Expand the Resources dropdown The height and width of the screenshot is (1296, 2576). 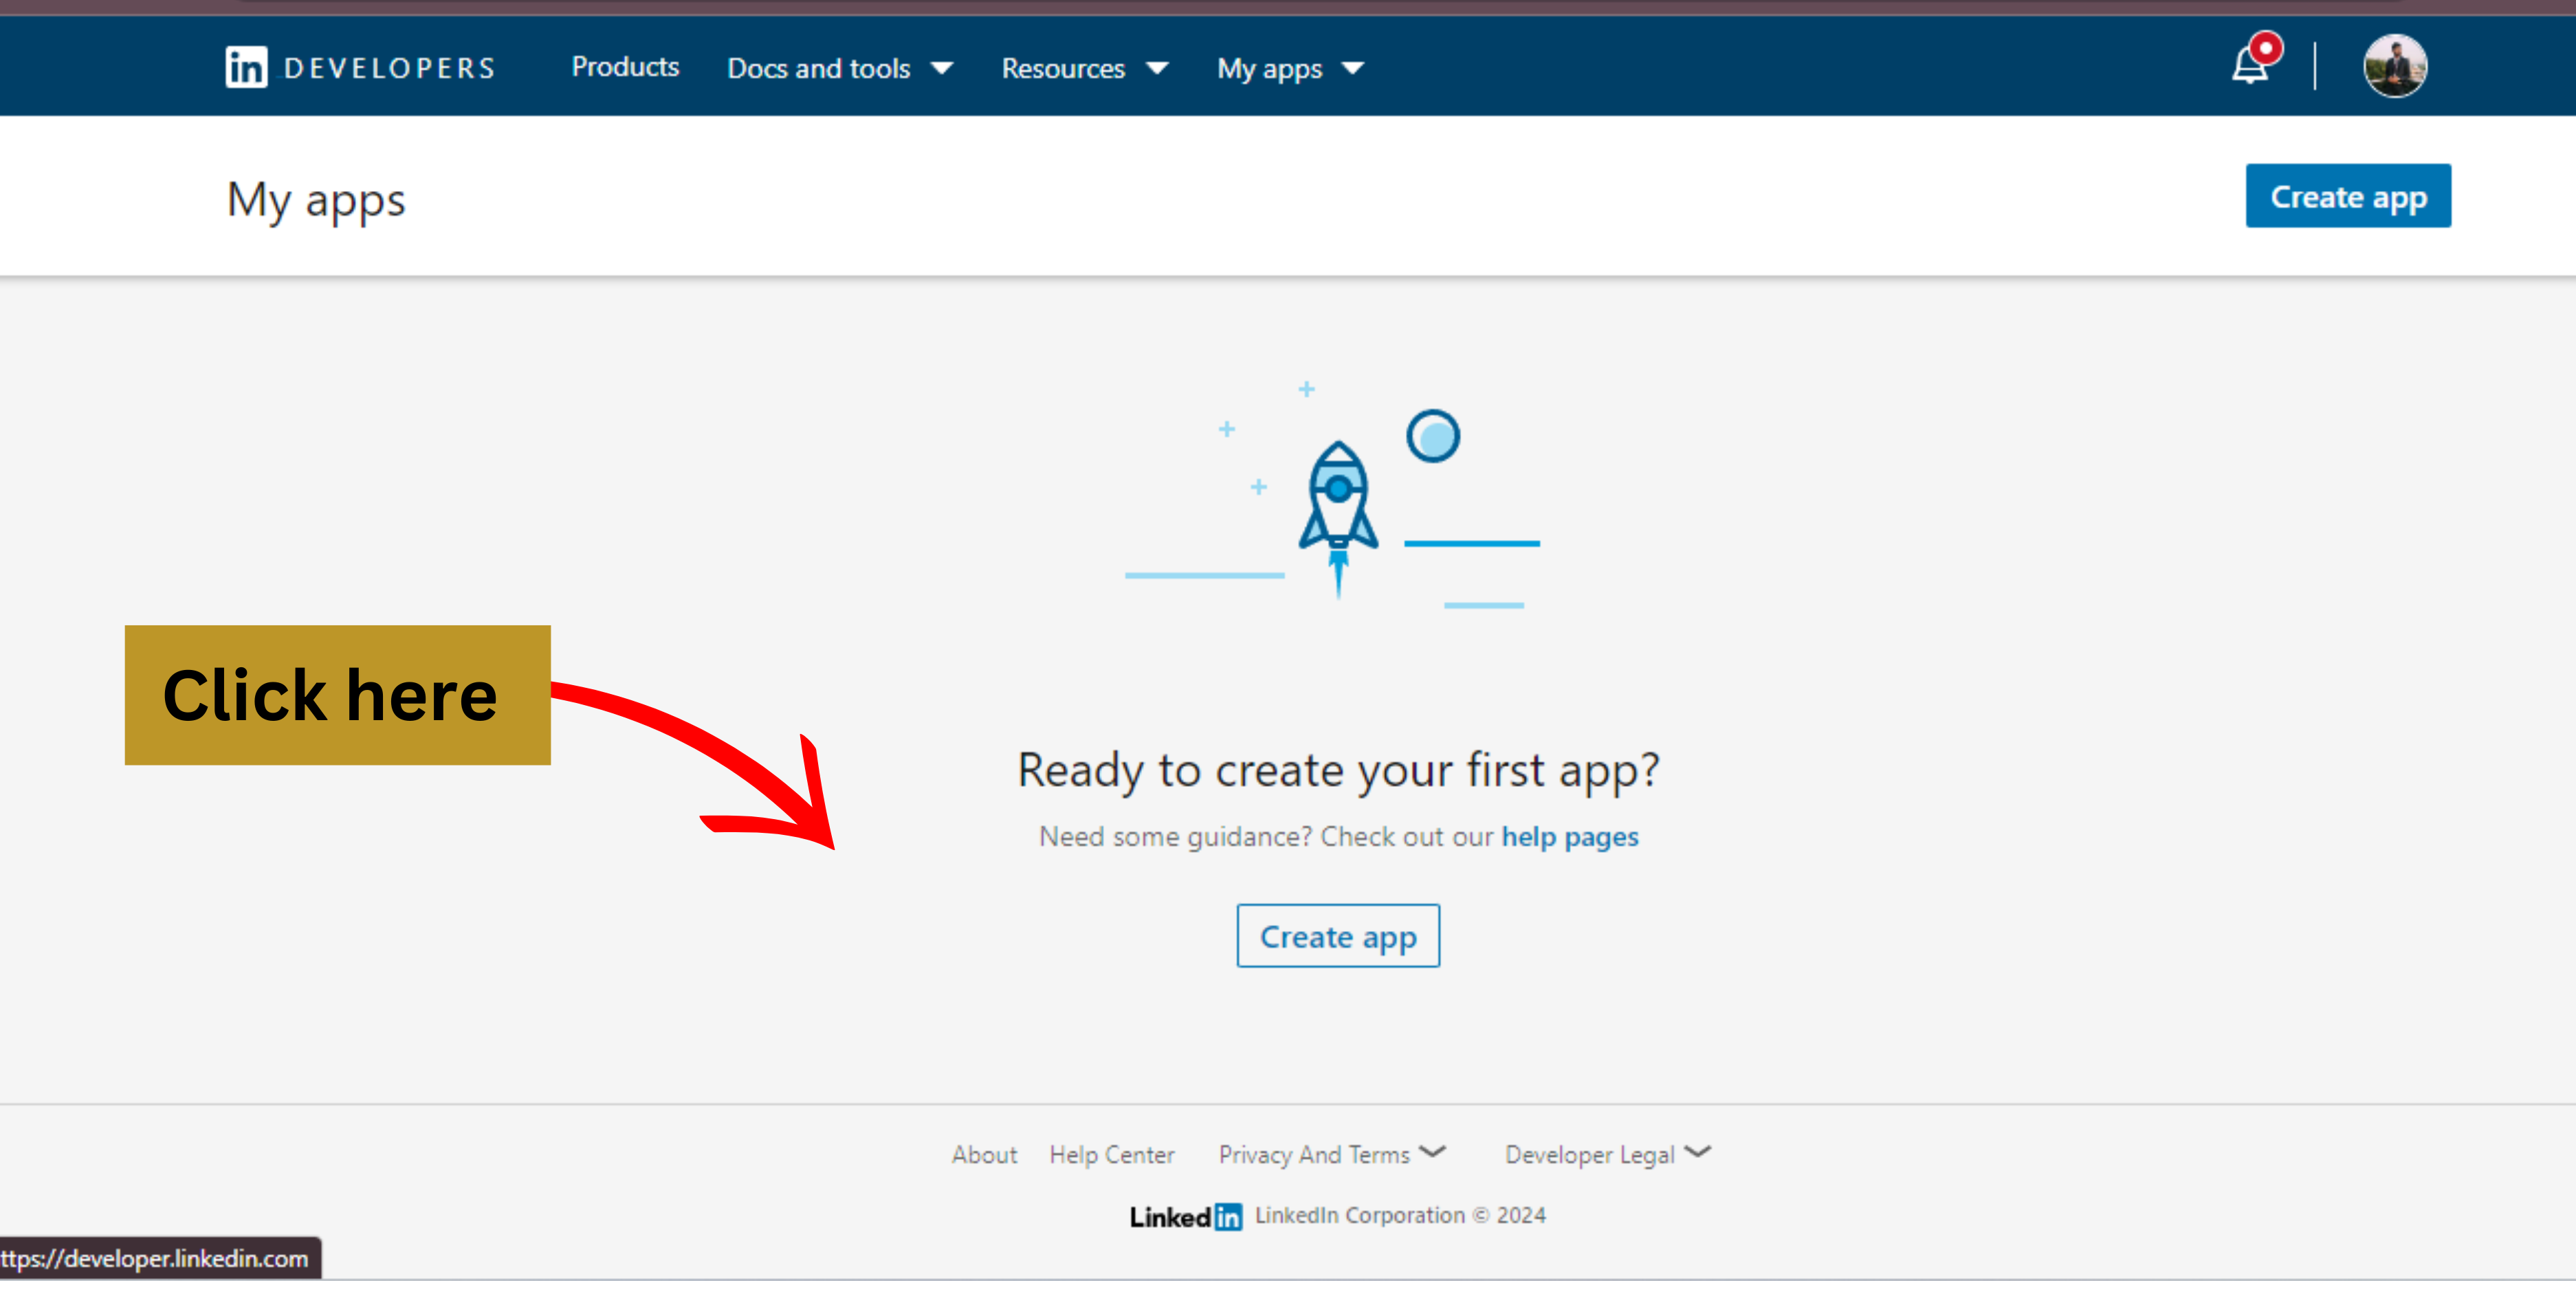pos(1085,68)
